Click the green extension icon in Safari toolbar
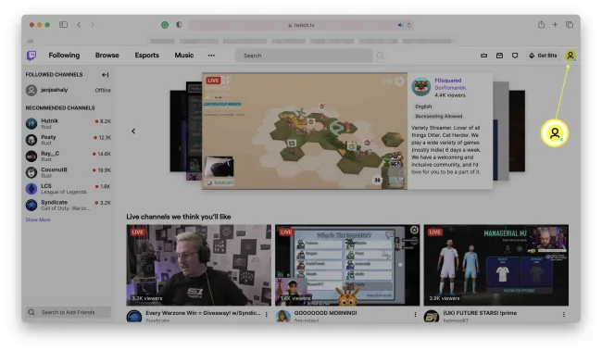 tap(165, 25)
